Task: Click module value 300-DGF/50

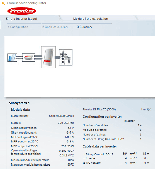Action: tap(66, 123)
